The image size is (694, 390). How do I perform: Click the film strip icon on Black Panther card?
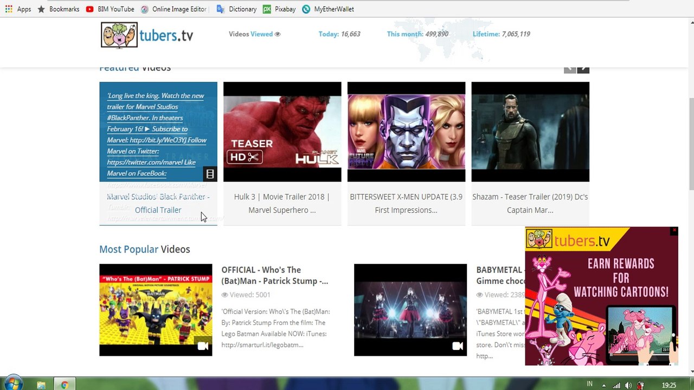(210, 174)
